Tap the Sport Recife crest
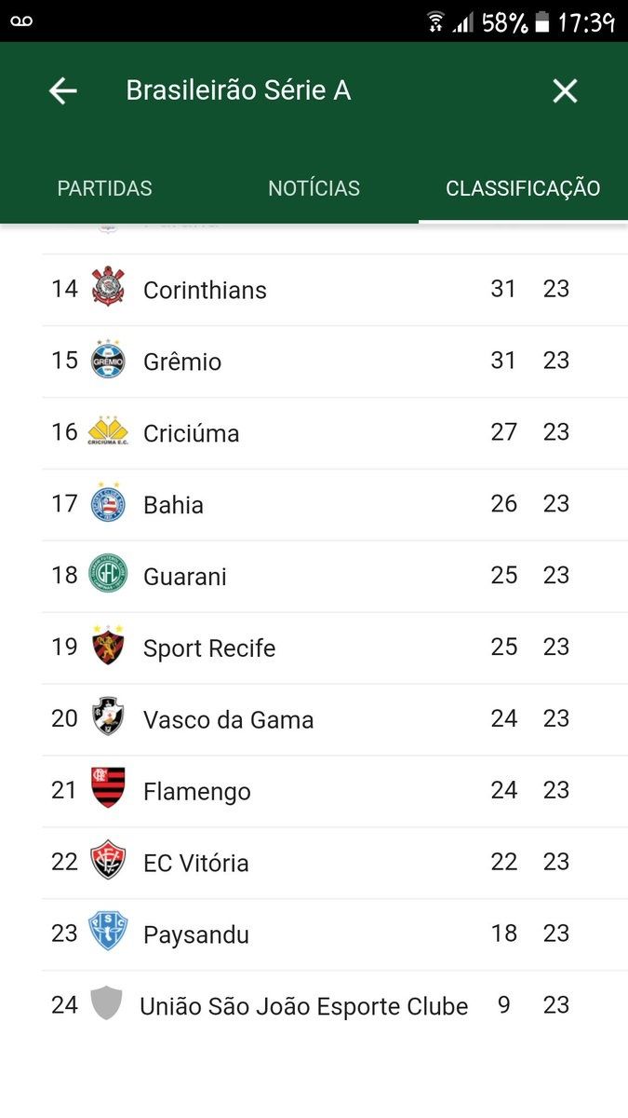The image size is (628, 1118). (108, 646)
